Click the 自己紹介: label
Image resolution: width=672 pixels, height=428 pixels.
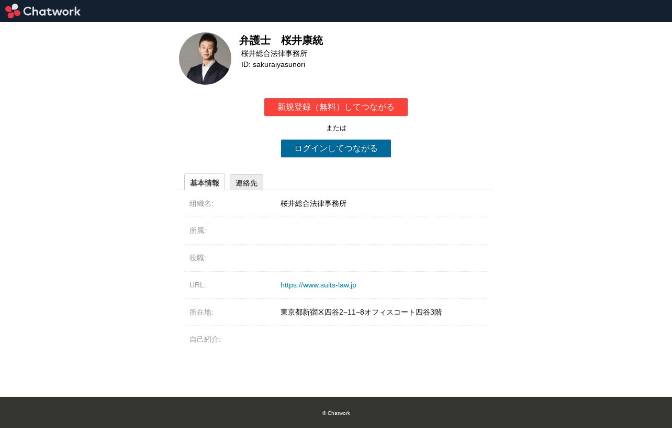[205, 339]
